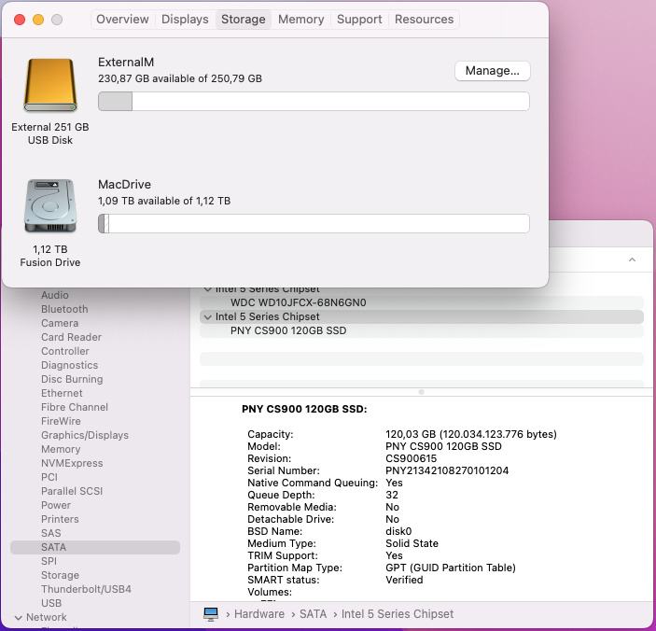Collapse the second Intel 5 Series Chipset row

coord(206,317)
